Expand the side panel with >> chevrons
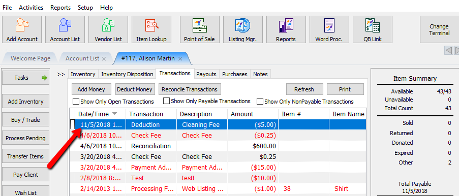 61,74
